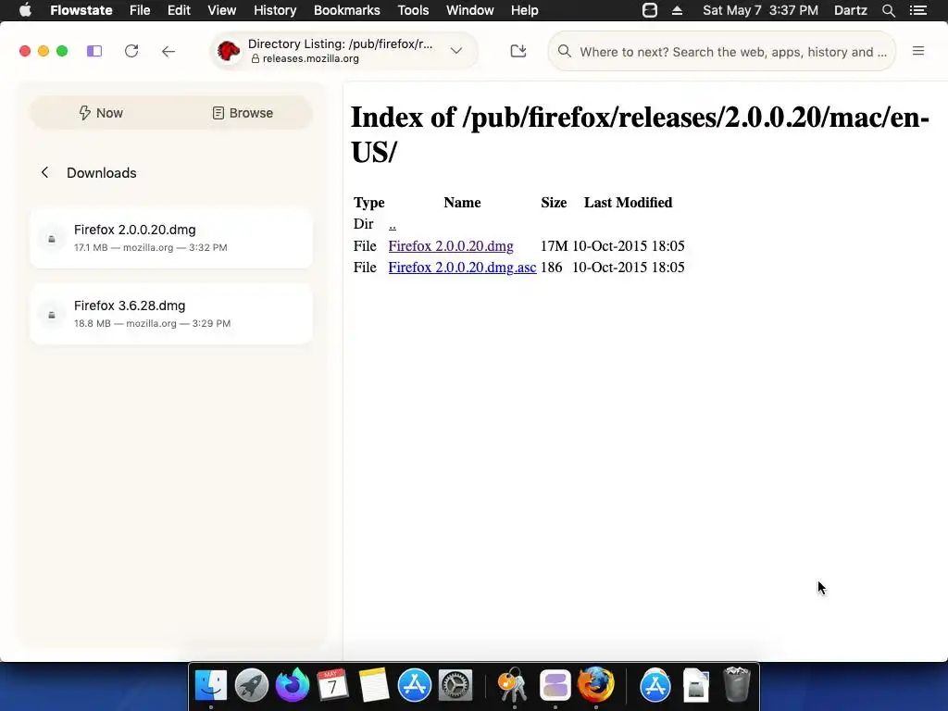The width and height of the screenshot is (948, 711).
Task: Open the Help menu
Action: [x=524, y=10]
